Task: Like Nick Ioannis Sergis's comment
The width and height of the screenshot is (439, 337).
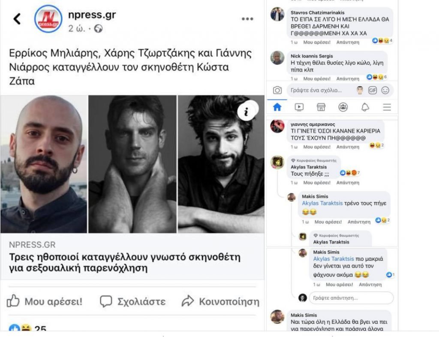Action: pyautogui.click(x=317, y=78)
